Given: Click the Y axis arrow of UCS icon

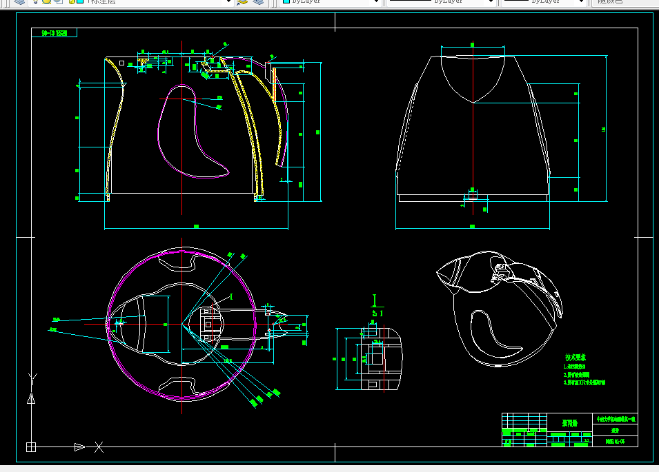Looking at the screenshot, I should [x=31, y=398].
